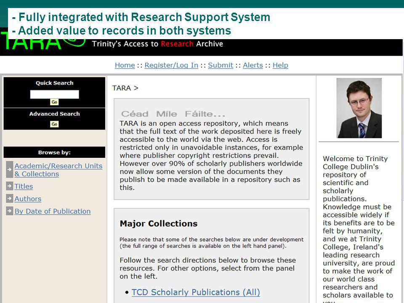The width and height of the screenshot is (404, 303).
Task: Click Trinity's Access to Research Archive title
Action: [157, 44]
